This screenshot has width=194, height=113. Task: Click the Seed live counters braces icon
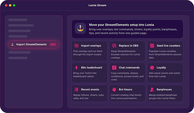pos(152,46)
